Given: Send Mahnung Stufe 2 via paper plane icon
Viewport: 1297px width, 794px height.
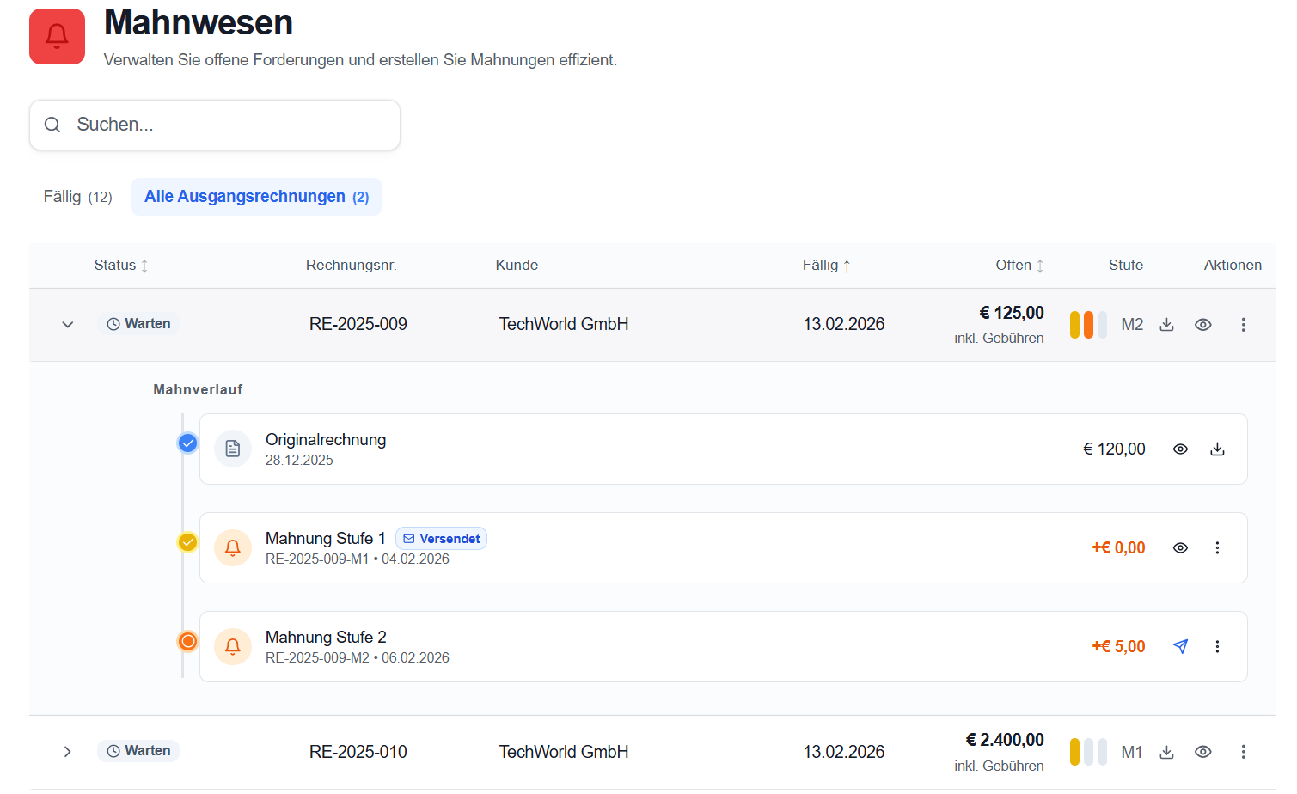Looking at the screenshot, I should point(1180,647).
